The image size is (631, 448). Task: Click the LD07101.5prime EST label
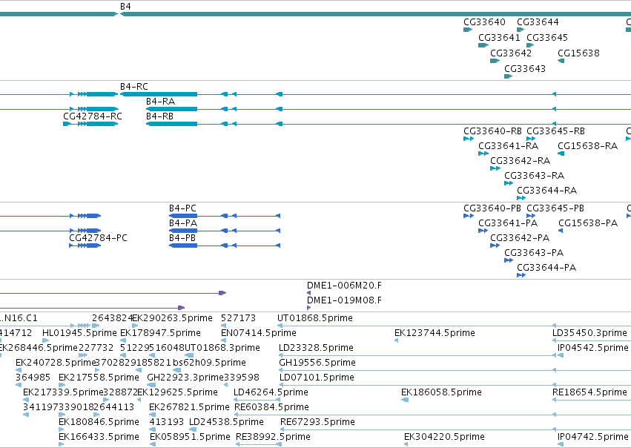click(317, 378)
